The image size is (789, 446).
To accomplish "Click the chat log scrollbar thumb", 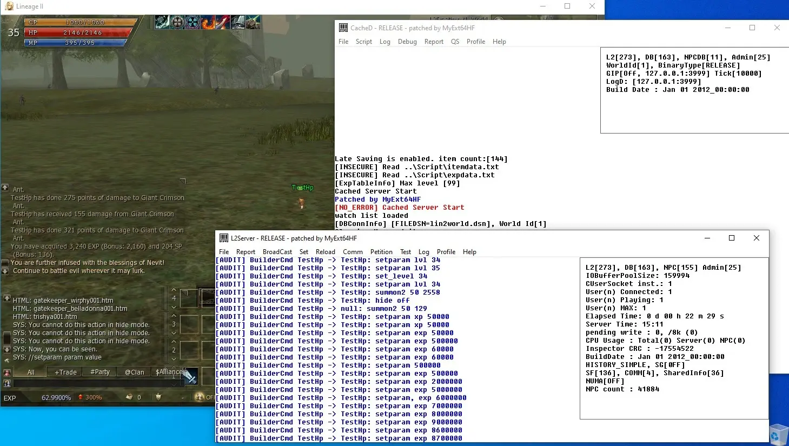I will [x=7, y=338].
